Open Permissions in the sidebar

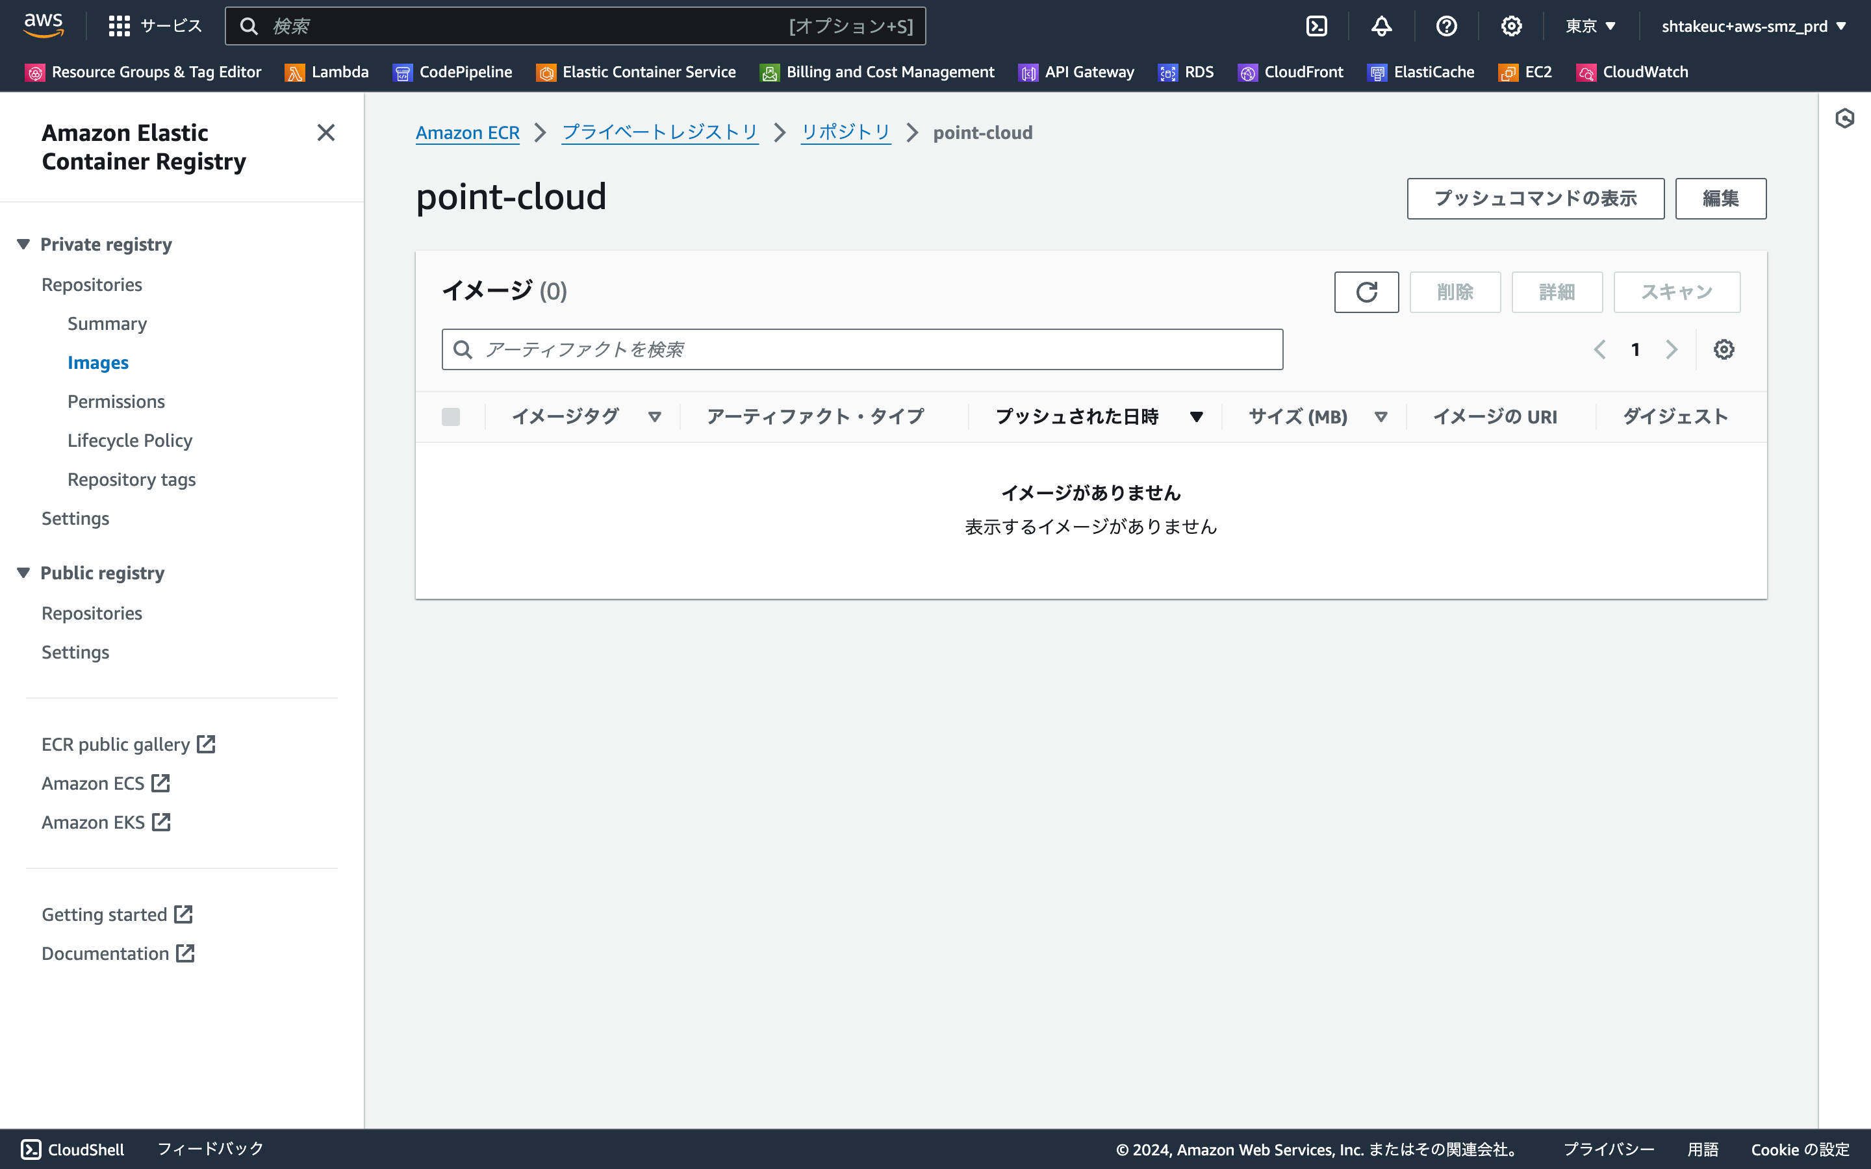tap(116, 401)
